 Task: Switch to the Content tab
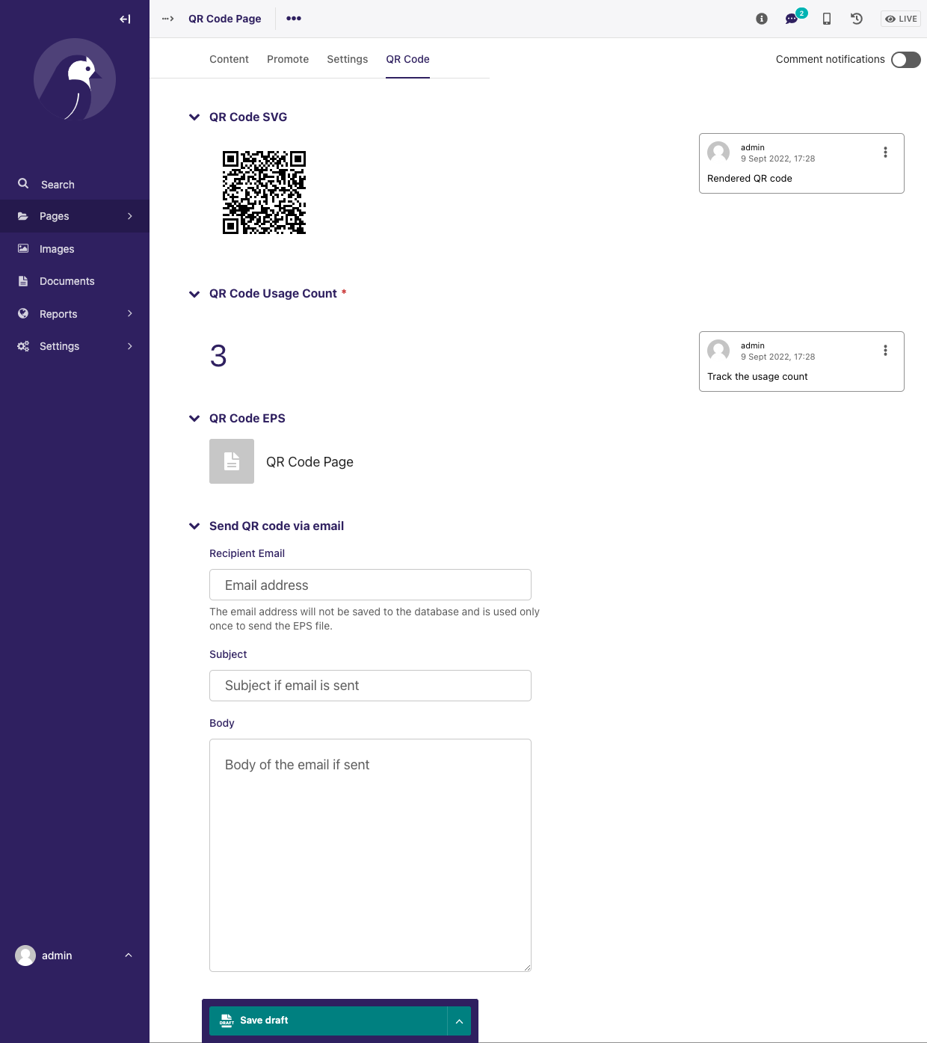(x=229, y=59)
